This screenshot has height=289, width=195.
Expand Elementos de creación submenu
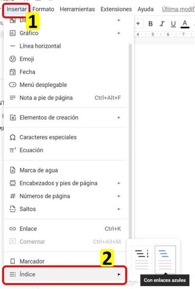(65, 117)
